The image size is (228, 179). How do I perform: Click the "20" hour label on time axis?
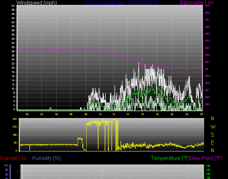(172, 114)
